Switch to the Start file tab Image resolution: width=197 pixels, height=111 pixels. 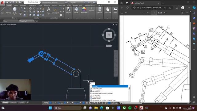[6, 21]
